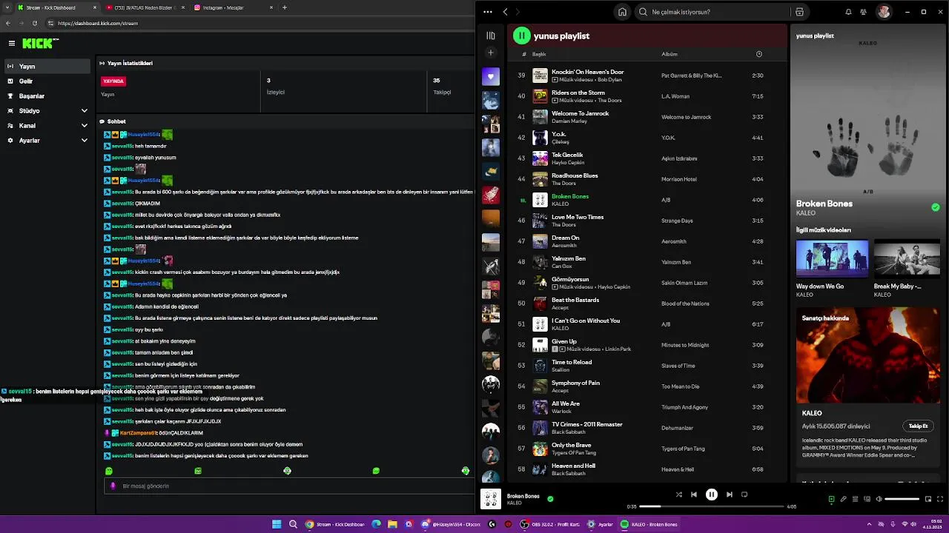The width and height of the screenshot is (949, 533).
Task: Skip to the previous track in Spotify
Action: point(694,495)
